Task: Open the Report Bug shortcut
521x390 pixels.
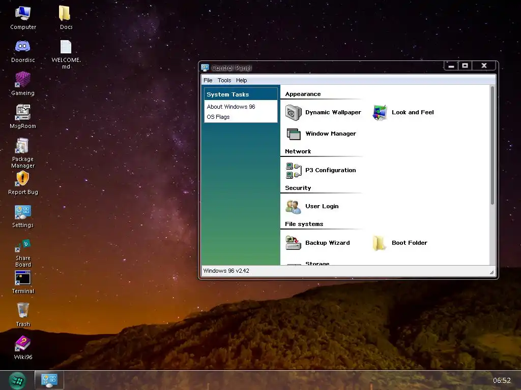Action: pos(23,183)
